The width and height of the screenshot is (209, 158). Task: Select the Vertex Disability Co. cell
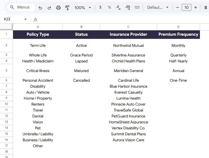coord(128,128)
